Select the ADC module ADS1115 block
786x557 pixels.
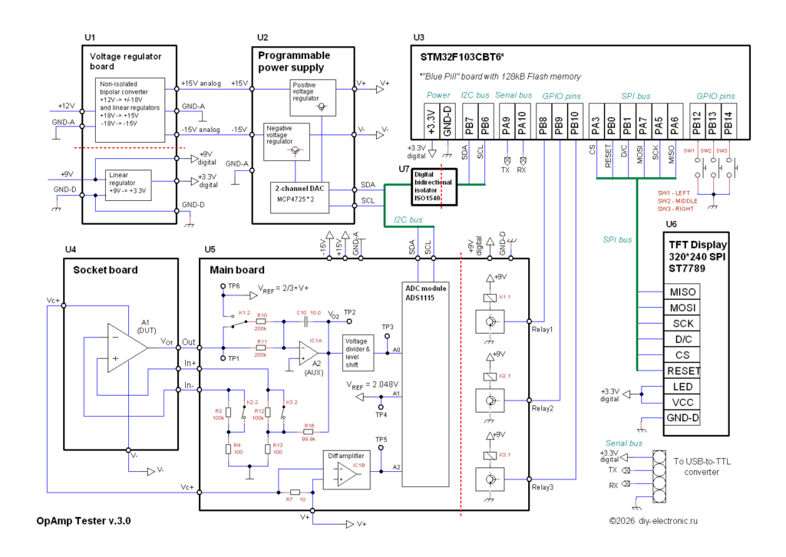[425, 384]
